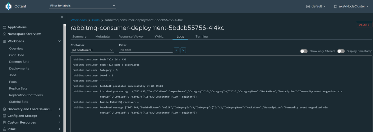Switch to the Resource Viewer tab
The height and width of the screenshot is (132, 373).
(131, 37)
